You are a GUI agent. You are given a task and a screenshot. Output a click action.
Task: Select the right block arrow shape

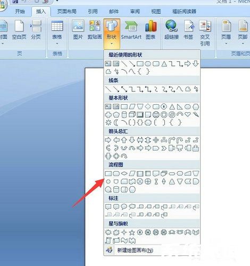108,140
